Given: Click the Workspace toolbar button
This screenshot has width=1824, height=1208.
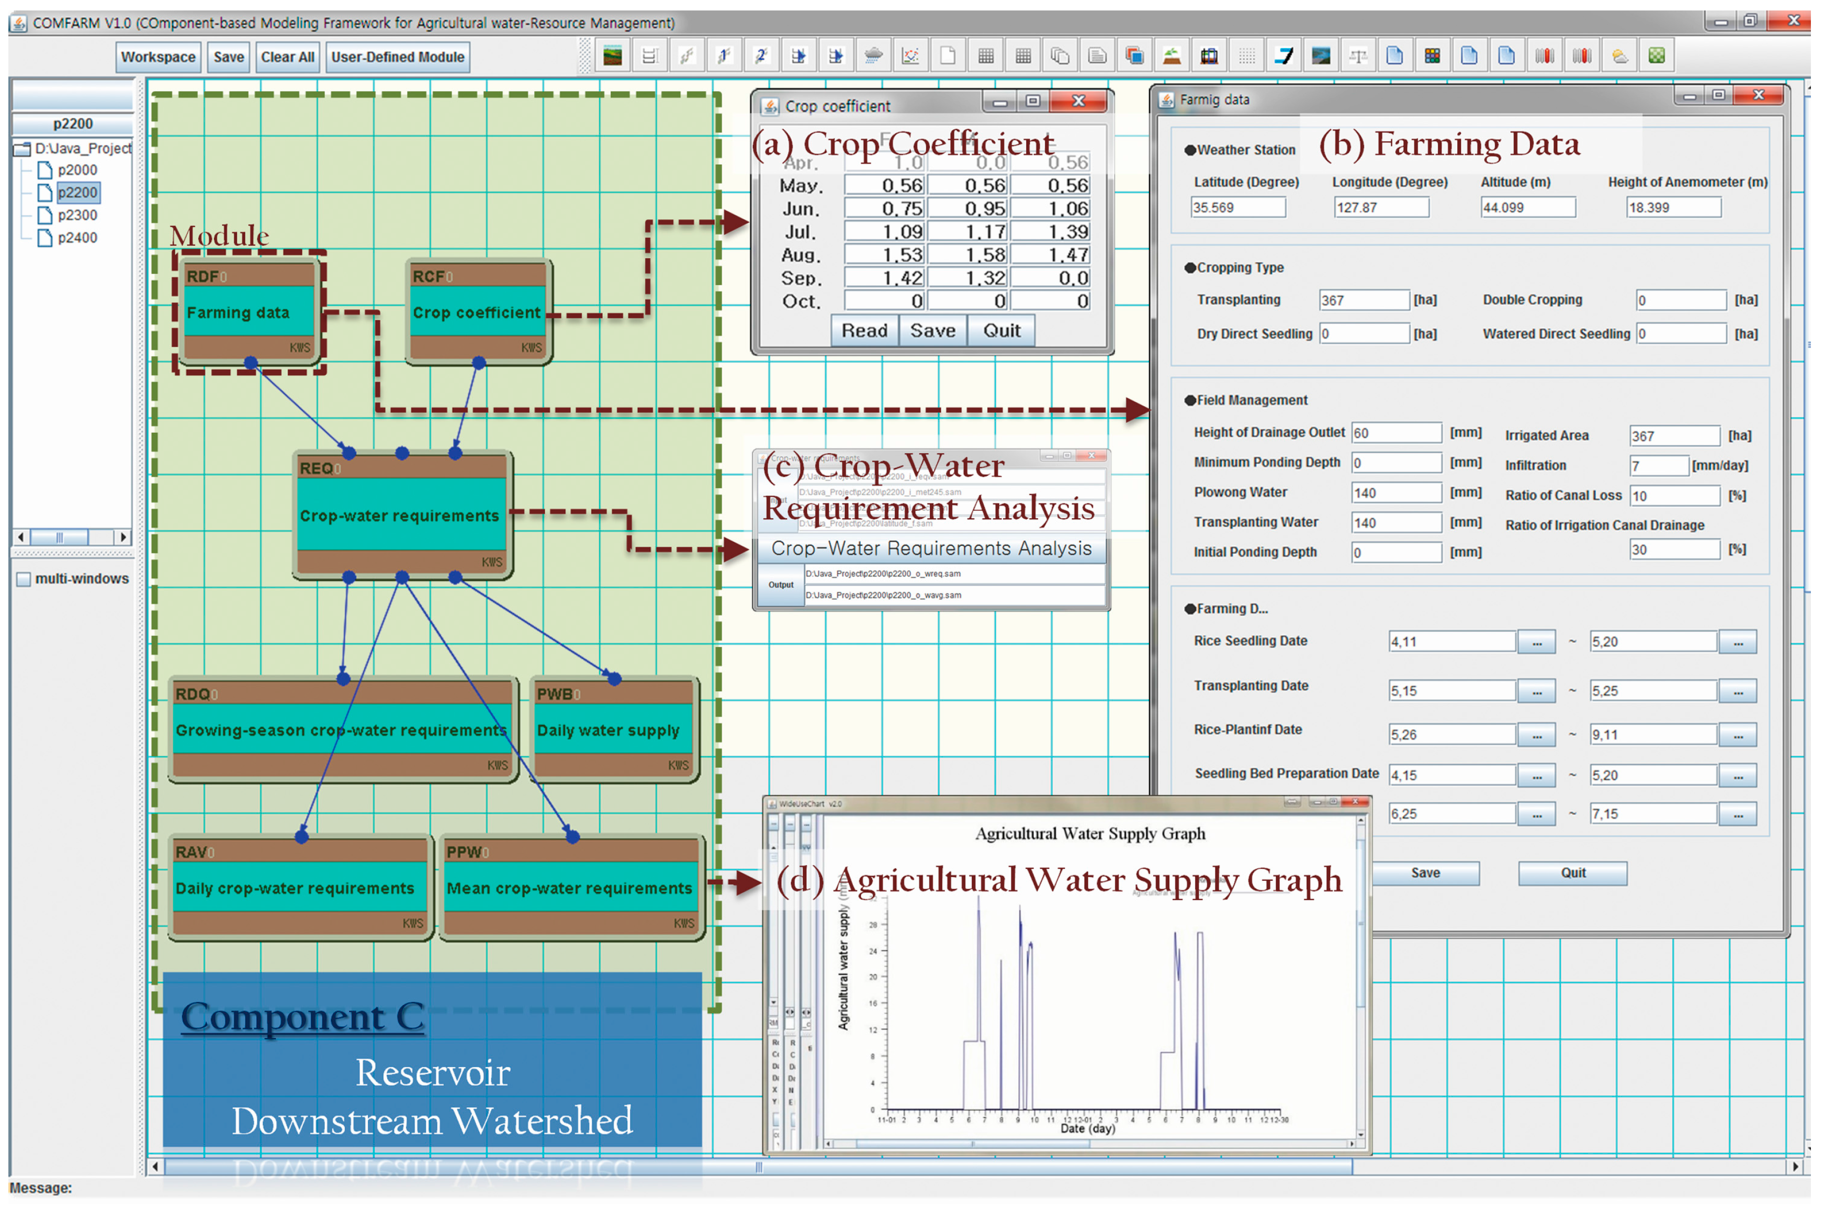Looking at the screenshot, I should coord(158,57).
